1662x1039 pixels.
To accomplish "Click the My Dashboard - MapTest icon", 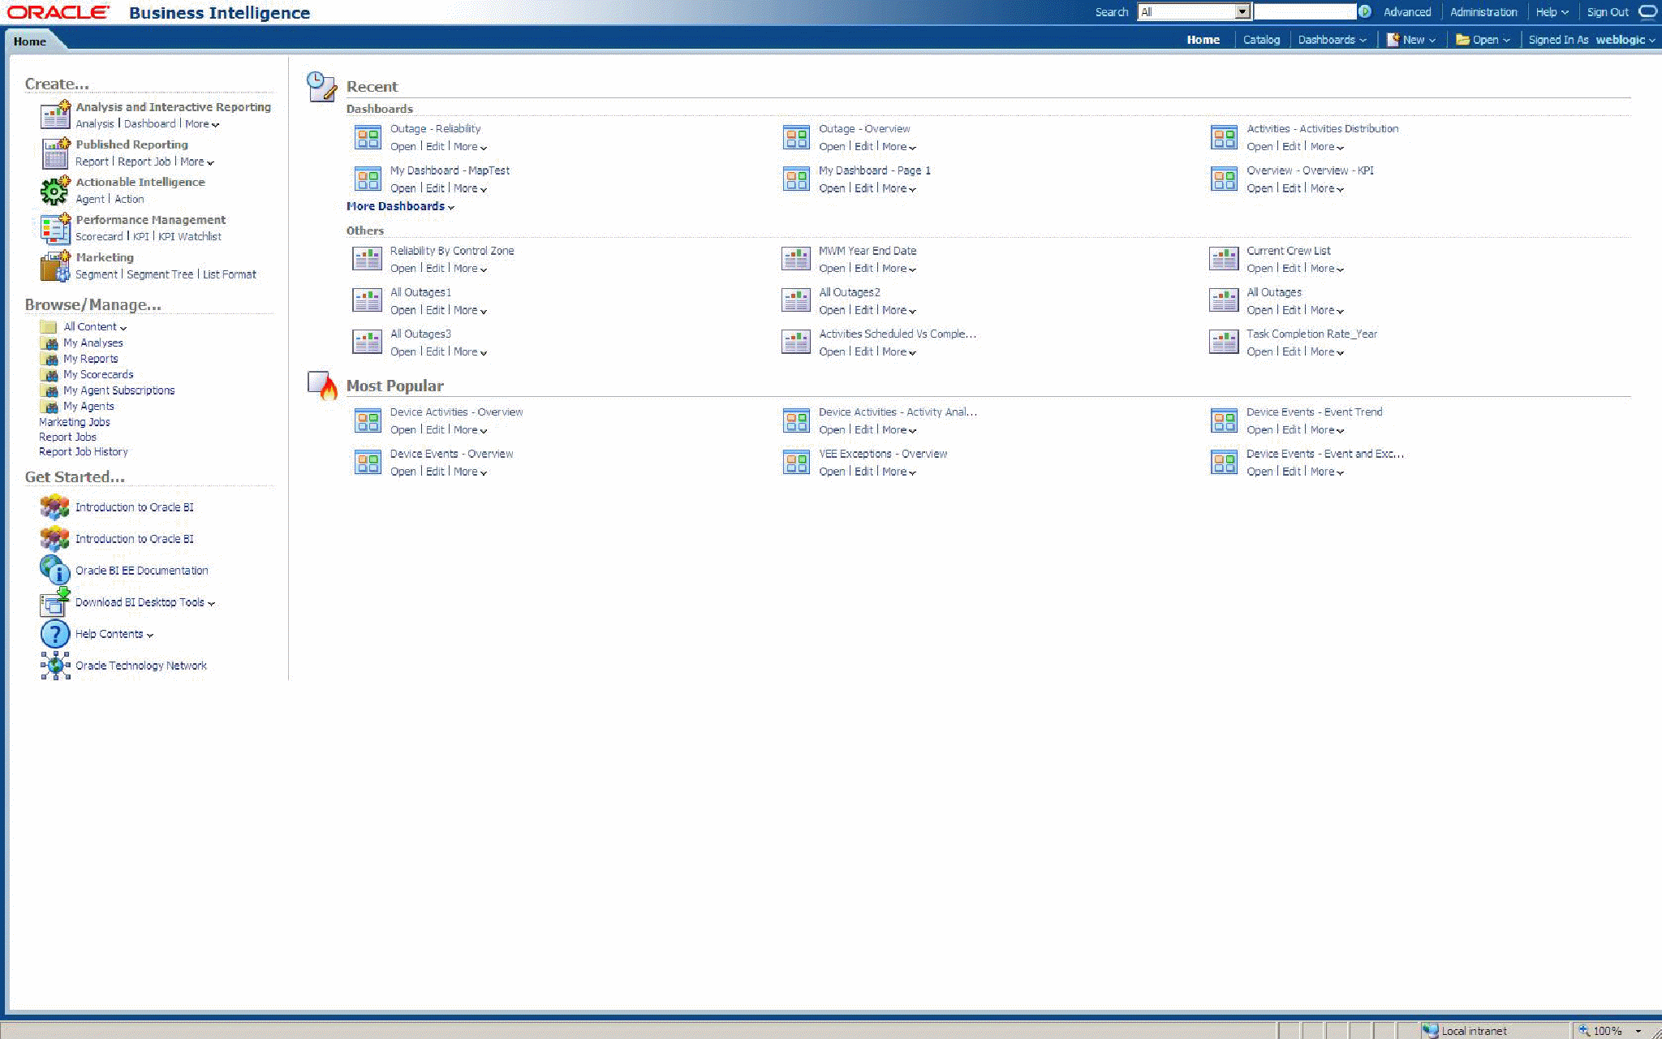I will click(x=368, y=179).
